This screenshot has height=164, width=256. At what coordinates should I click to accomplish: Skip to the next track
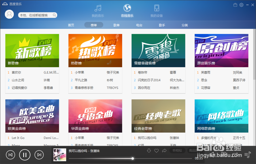pos(39,155)
